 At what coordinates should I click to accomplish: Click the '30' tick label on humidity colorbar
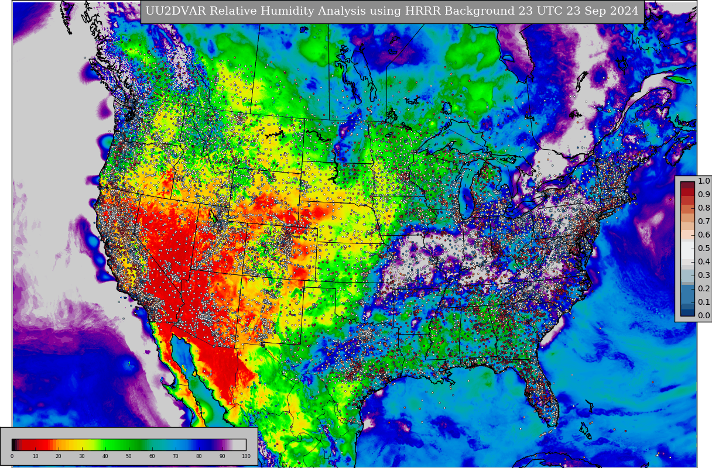(82, 456)
